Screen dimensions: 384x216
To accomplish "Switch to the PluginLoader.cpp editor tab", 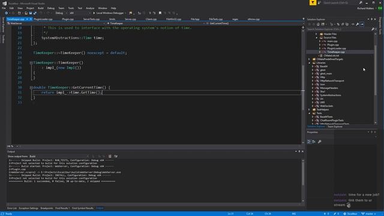I will pos(43,19).
